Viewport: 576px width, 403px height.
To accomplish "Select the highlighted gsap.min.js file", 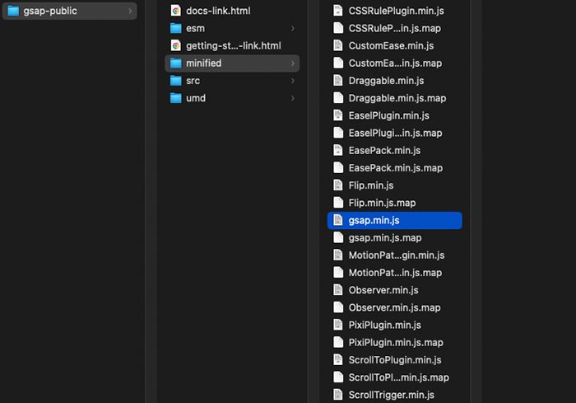I will click(x=394, y=220).
